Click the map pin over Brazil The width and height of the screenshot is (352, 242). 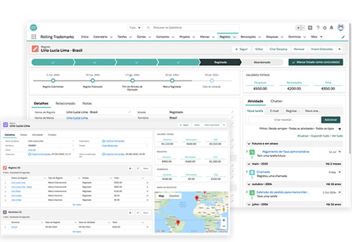178,222
